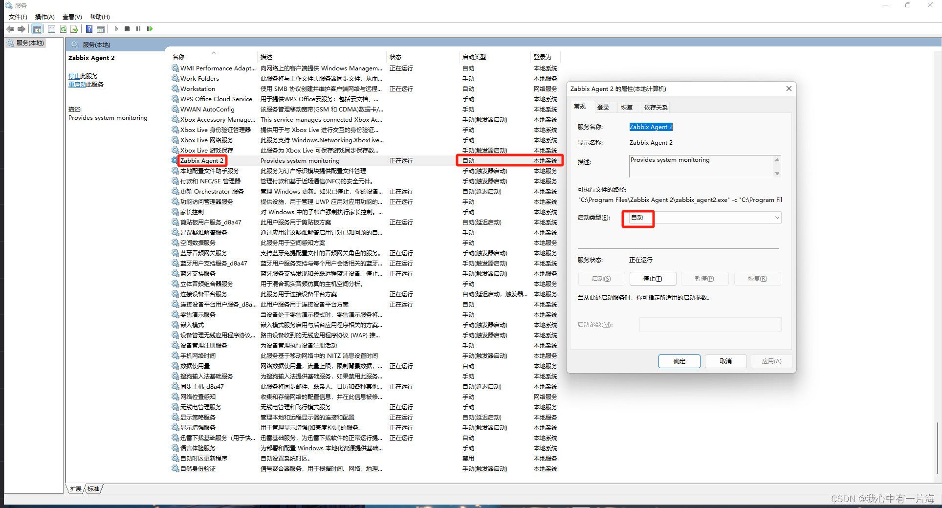Select the 同步主机_d8a47 row

click(x=367, y=386)
